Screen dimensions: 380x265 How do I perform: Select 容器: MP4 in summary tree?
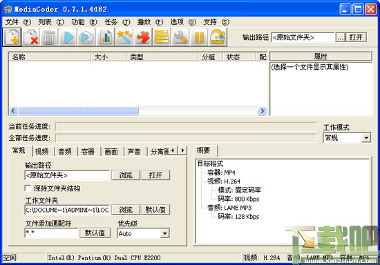(x=221, y=173)
